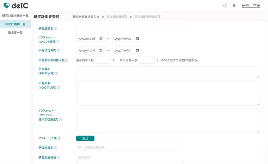Open the notifications bell icon
The height and width of the screenshot is (164, 268).
pos(234,6)
